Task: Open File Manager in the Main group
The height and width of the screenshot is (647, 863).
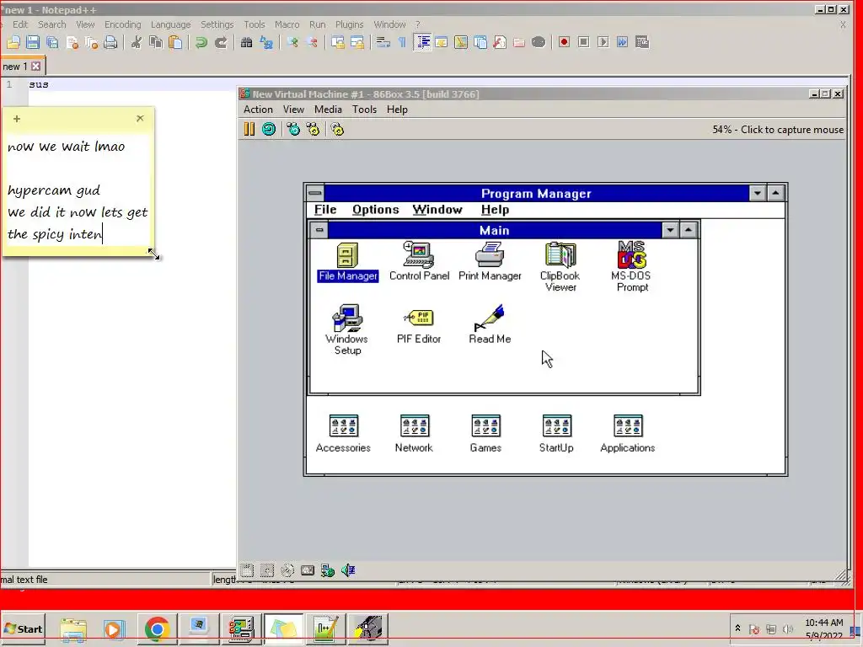Action: click(347, 262)
